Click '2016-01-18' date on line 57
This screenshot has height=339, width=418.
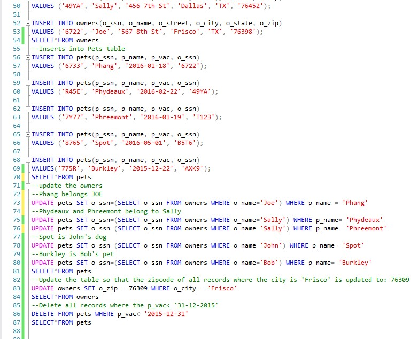148,66
